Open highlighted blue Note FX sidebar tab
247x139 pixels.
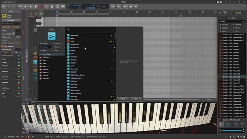pyautogui.click(x=35, y=62)
